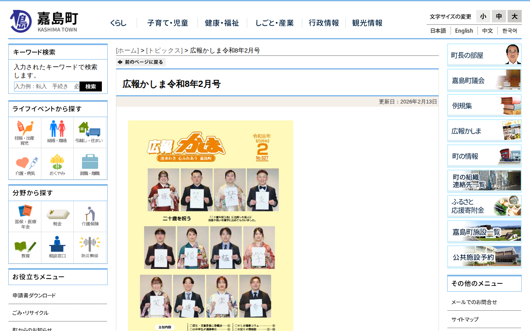
Task: Click the トピックス breadcrumb link
Action: [164, 50]
